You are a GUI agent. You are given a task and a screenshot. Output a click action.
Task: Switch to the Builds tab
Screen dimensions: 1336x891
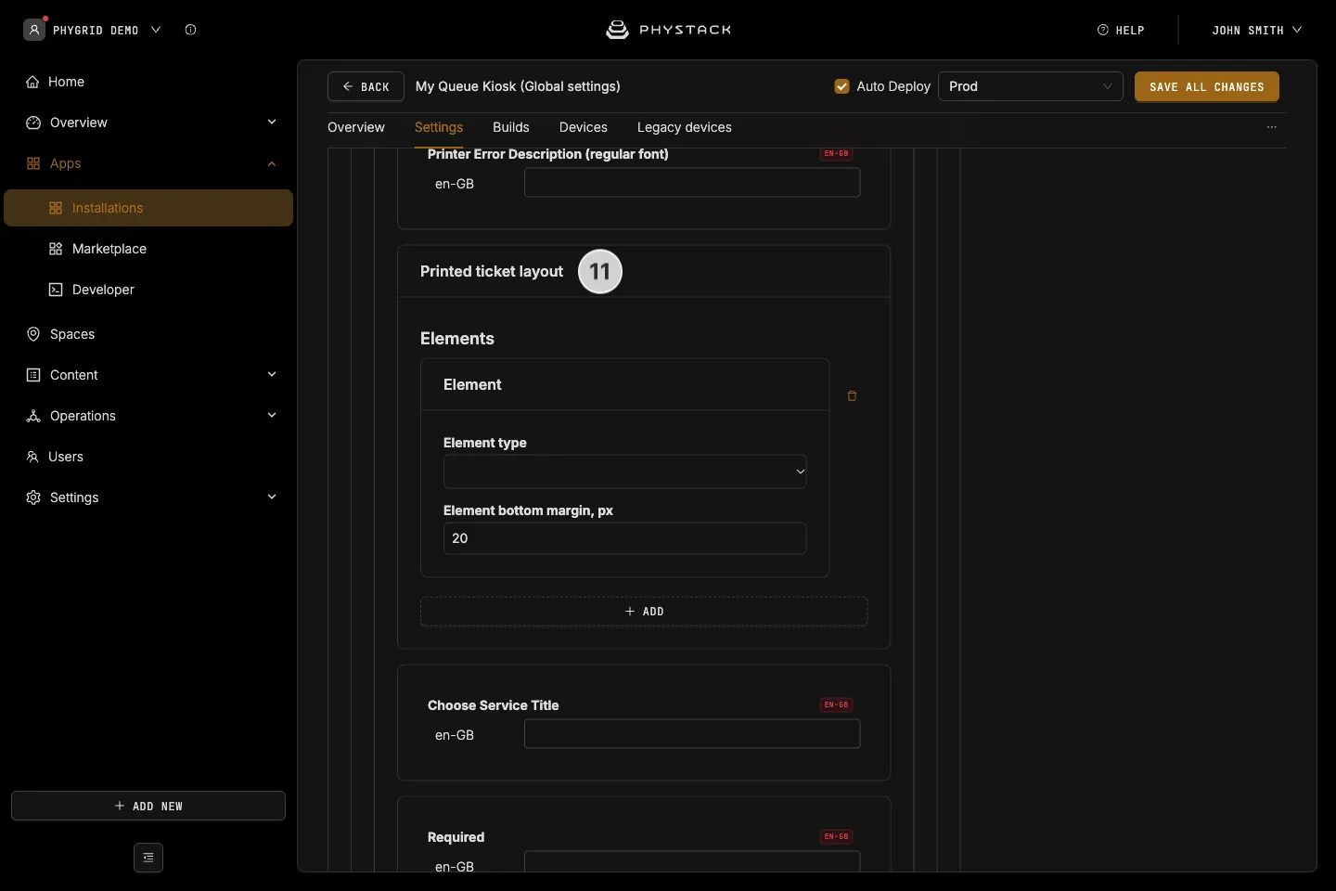click(x=511, y=127)
